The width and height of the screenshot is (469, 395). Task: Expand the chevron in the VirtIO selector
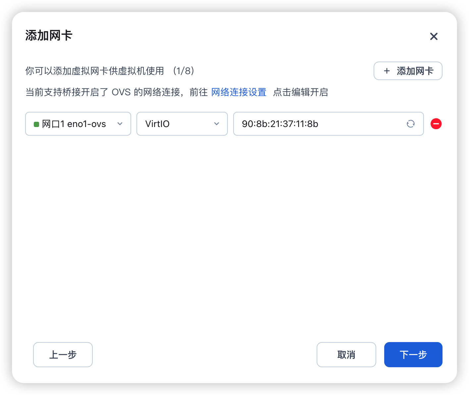(217, 124)
